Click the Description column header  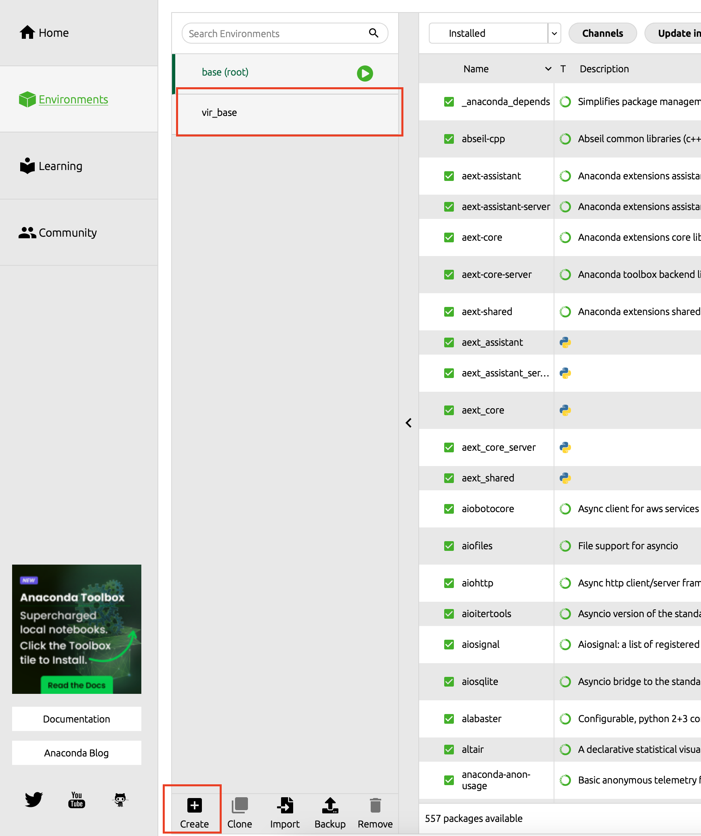(604, 69)
